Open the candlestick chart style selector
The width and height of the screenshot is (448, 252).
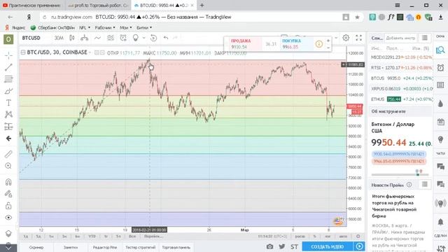tap(71, 38)
